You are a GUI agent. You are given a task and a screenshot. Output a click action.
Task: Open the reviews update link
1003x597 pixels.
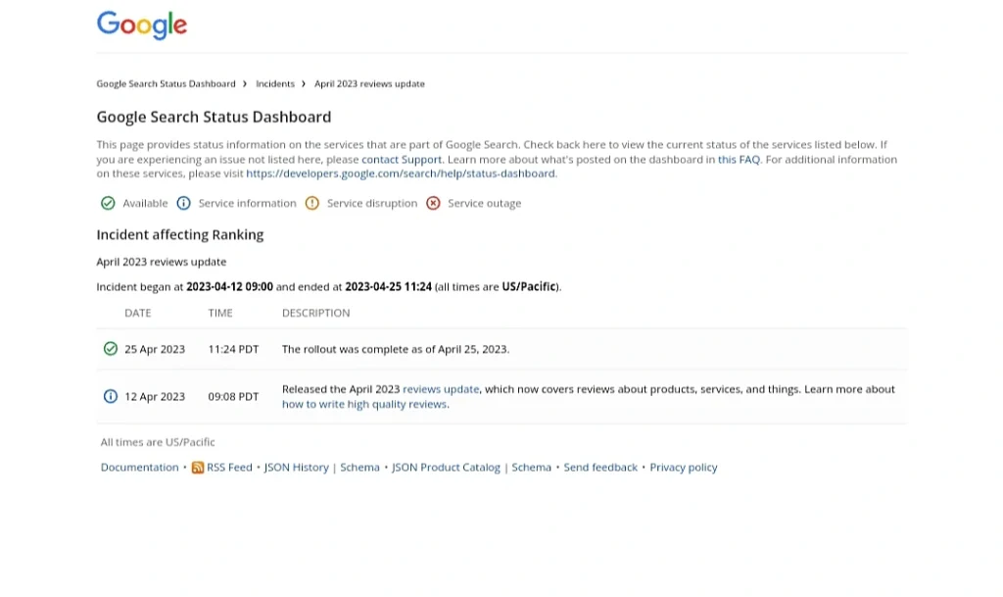coord(441,389)
